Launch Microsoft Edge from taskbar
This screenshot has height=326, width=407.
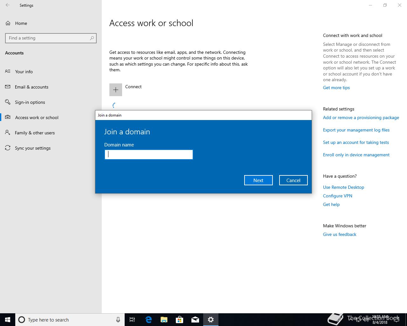(148, 320)
